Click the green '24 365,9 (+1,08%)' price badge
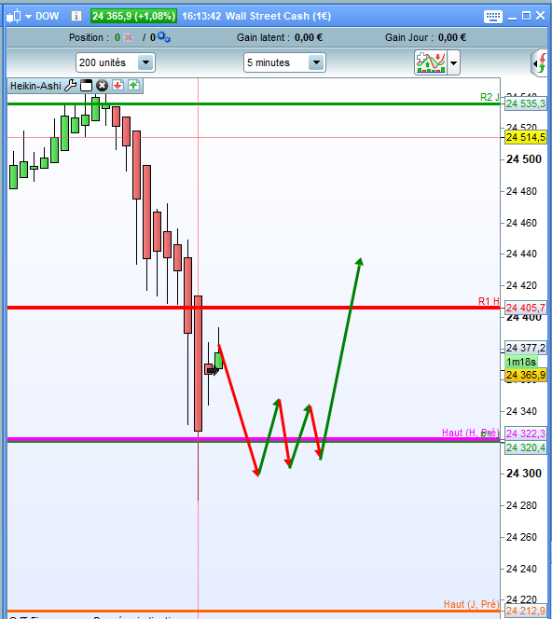The height and width of the screenshot is (619, 552). [x=133, y=16]
